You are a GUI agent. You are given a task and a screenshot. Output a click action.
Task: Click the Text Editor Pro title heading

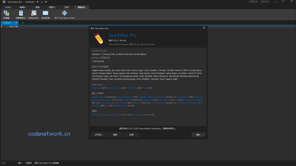point(122,35)
